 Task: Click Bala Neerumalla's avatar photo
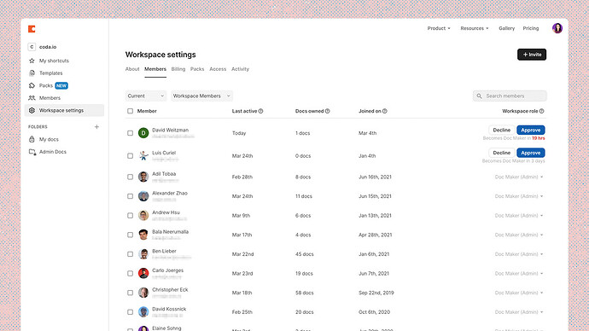pos(143,235)
